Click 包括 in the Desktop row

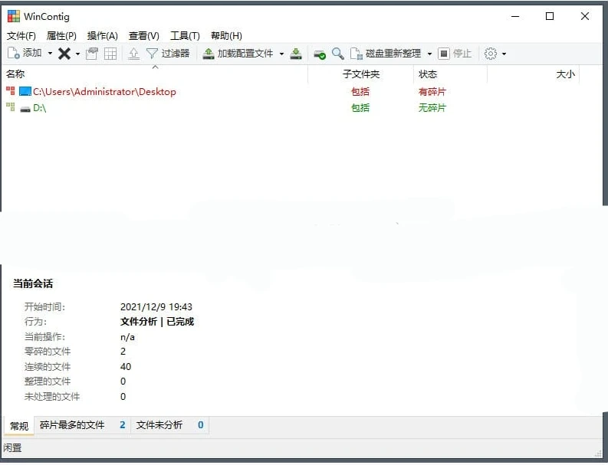tap(360, 92)
